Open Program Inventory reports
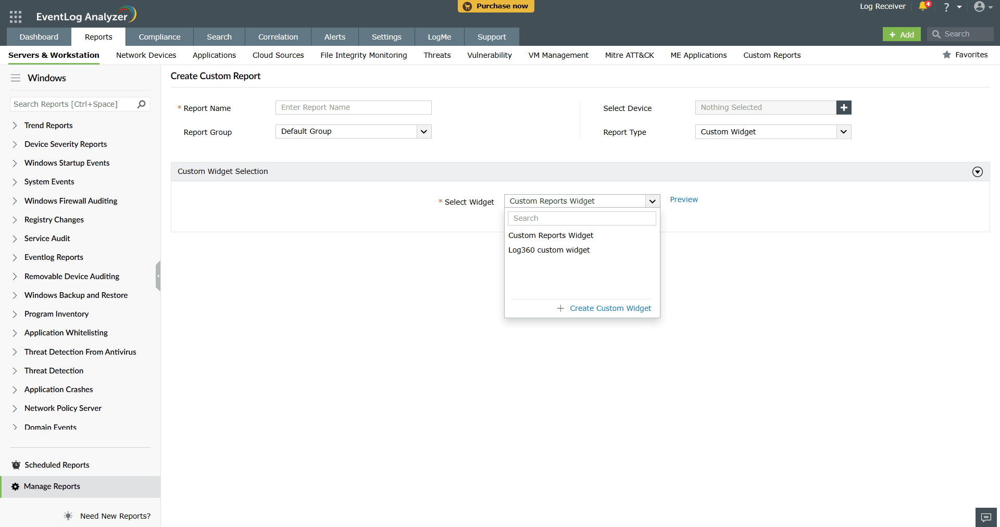 click(x=56, y=314)
